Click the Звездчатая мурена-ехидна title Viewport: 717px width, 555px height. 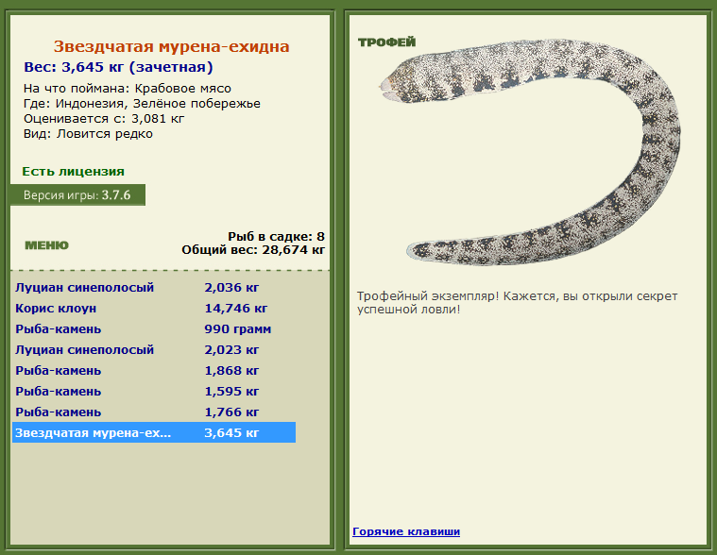172,46
